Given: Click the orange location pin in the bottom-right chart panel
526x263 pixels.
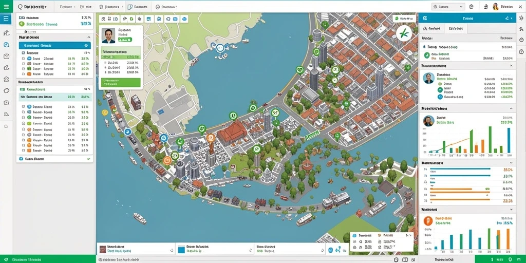Looking at the screenshot, I should (x=427, y=220).
